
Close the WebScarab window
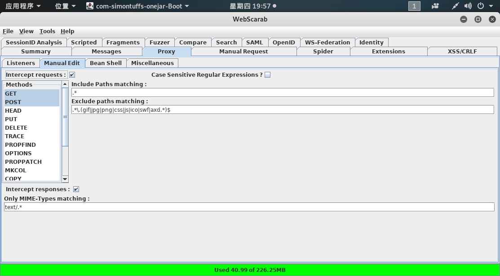click(x=492, y=19)
